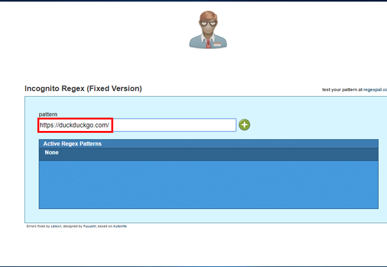Open the regexpal.com link

click(377, 90)
